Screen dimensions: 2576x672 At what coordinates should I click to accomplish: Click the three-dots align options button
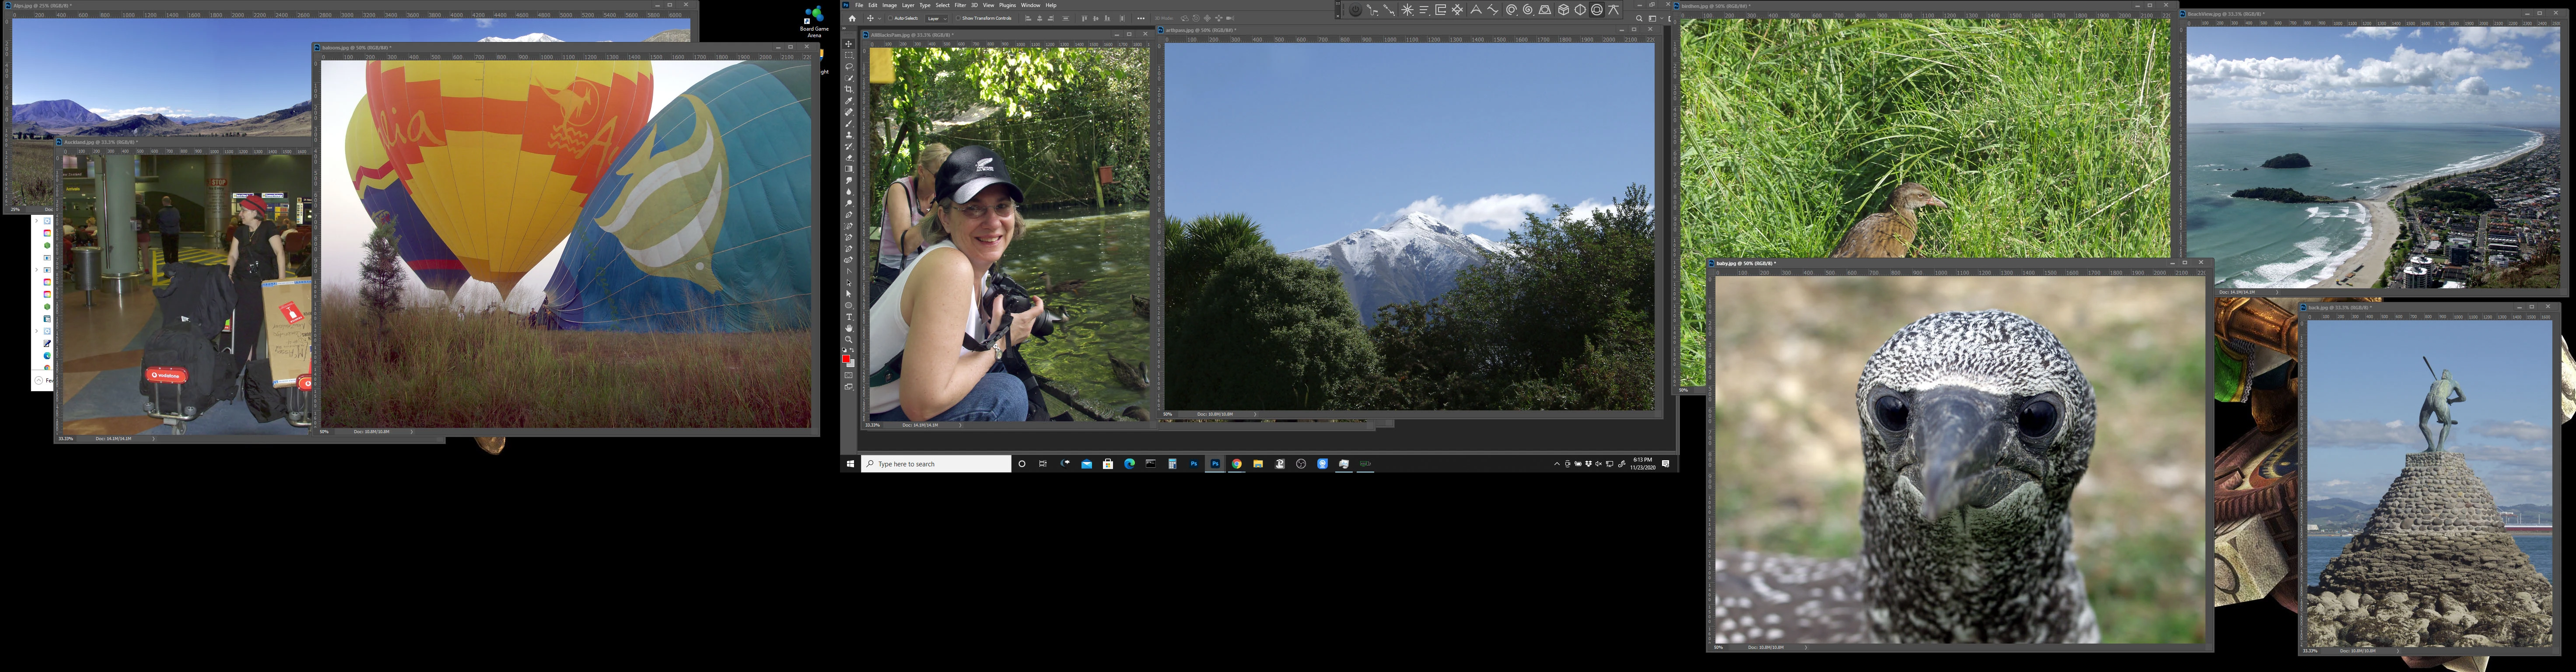pyautogui.click(x=1141, y=18)
